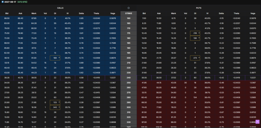Viewport: 261px width, 128px height.
Task: Click the puts Delta column header
Action: (222, 13)
